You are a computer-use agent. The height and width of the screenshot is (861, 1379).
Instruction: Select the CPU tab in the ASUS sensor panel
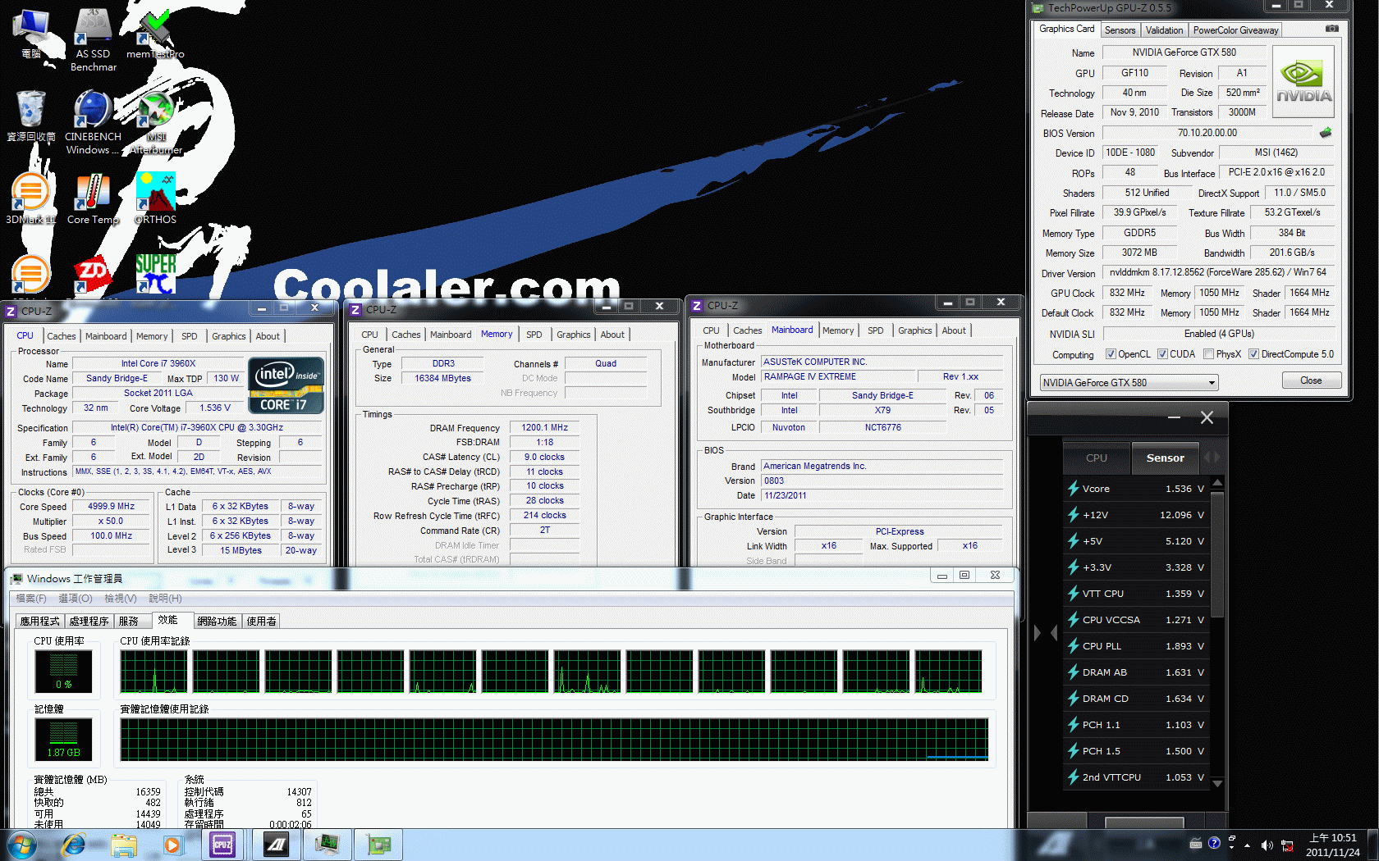click(1097, 458)
